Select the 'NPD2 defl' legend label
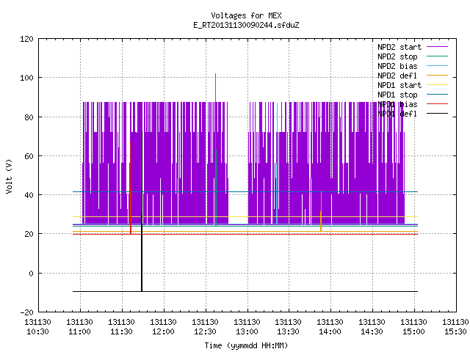The height and width of the screenshot is (352, 470). coord(397,76)
